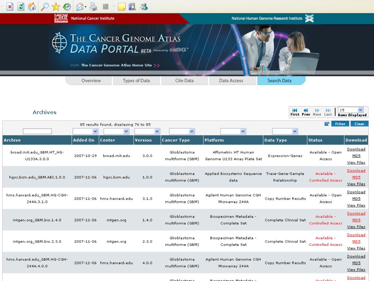Click the Added On column header

pos(85,140)
